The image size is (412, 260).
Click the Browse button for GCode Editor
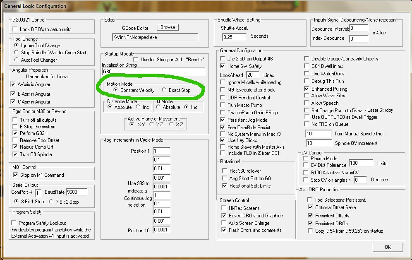point(168,27)
